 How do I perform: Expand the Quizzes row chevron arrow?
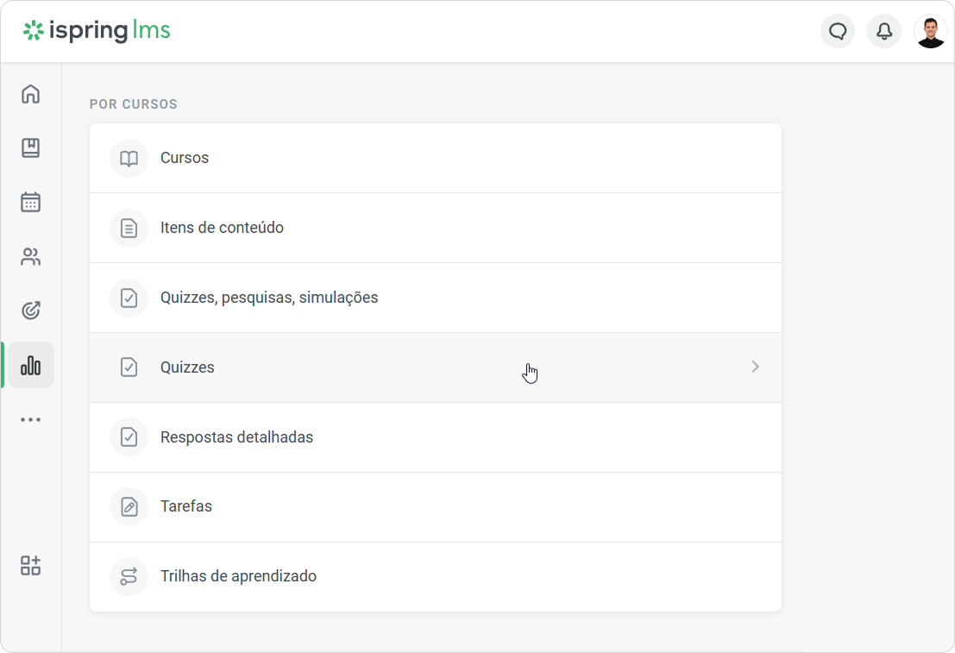755,367
